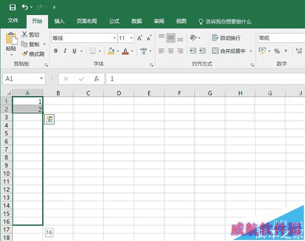The image size is (305, 241).
Task: Click the Cancel X icon in formula bar
Action: [66, 79]
